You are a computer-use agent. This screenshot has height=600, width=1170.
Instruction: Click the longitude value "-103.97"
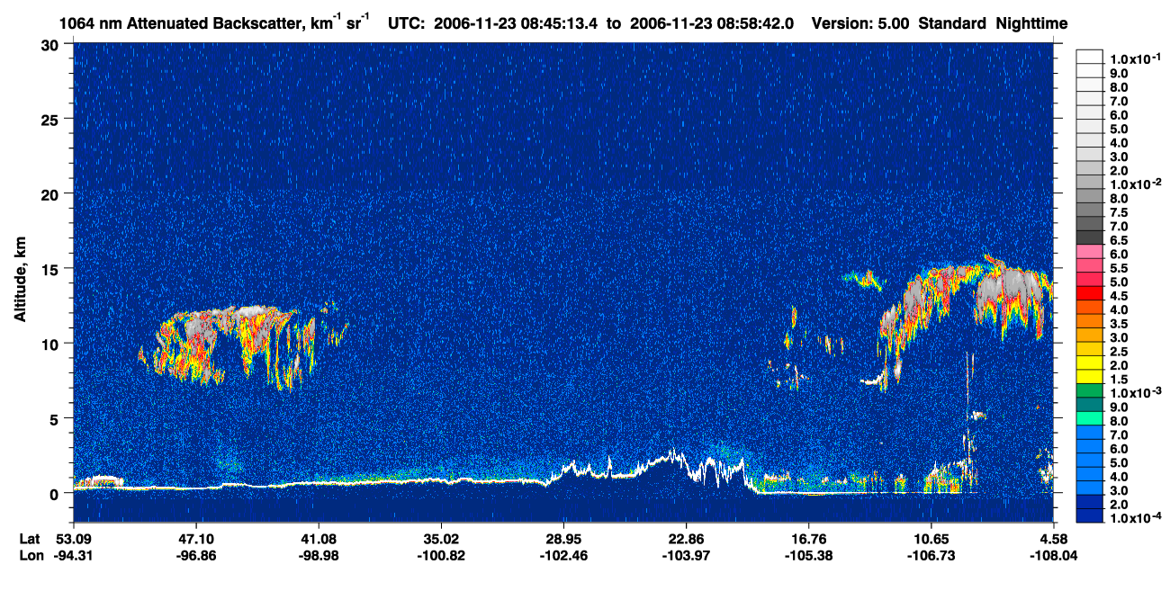pyautogui.click(x=686, y=555)
